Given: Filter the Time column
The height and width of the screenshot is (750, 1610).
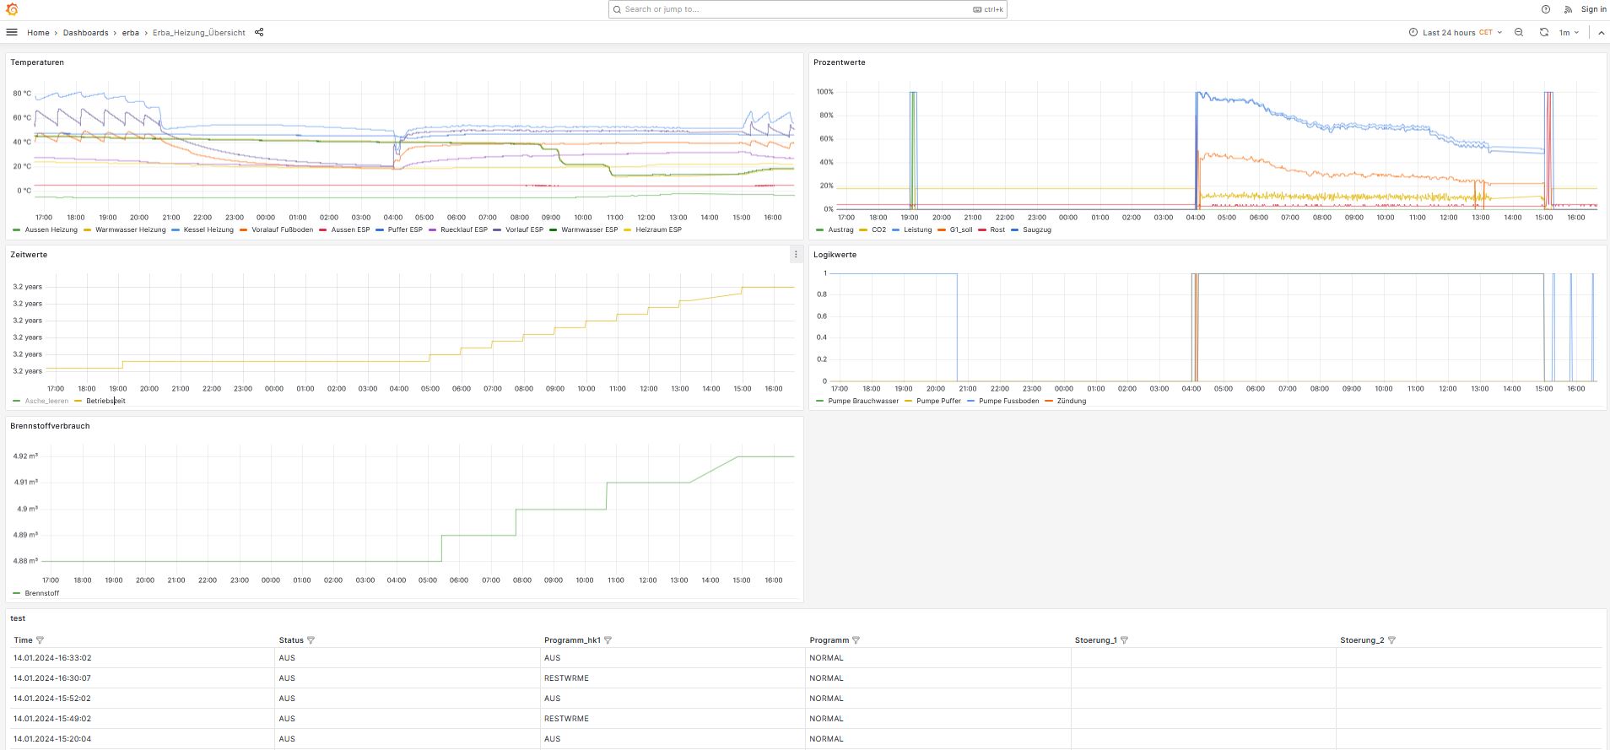Looking at the screenshot, I should [x=40, y=640].
